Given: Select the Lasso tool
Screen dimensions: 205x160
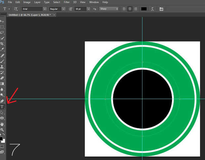Looking at the screenshot, I should tap(2, 33).
